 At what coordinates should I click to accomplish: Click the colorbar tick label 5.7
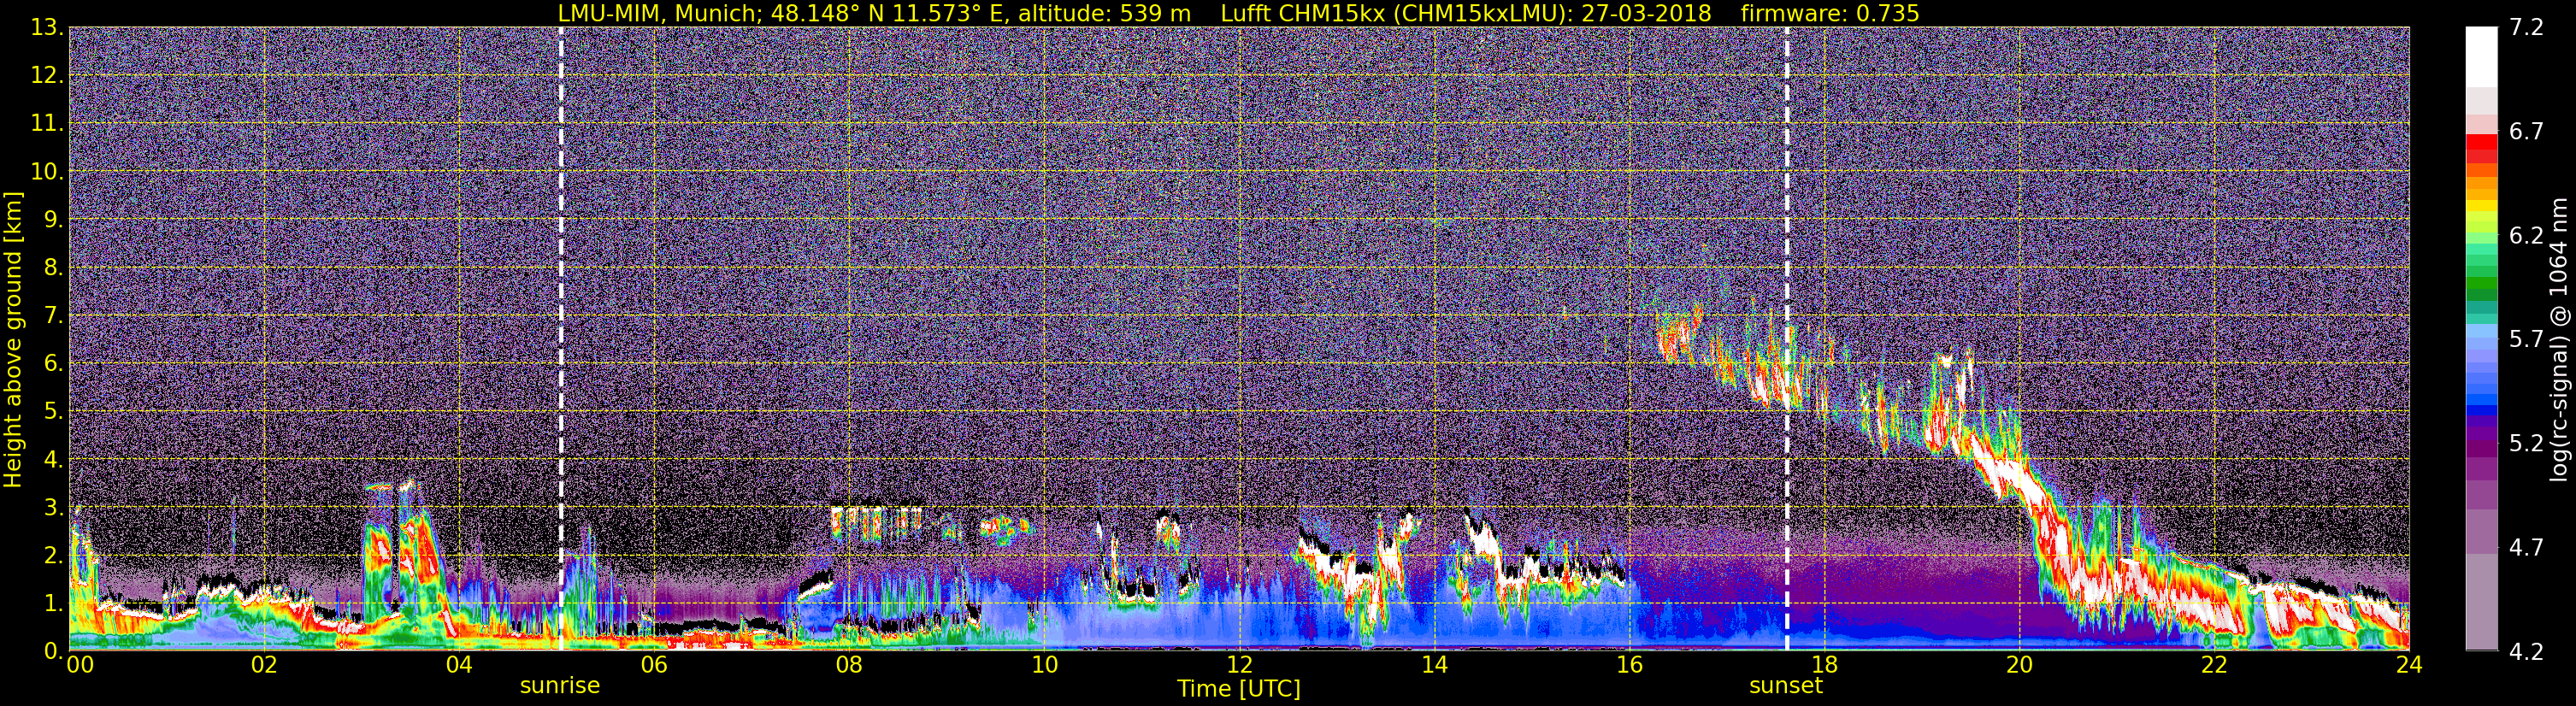click(x=2526, y=340)
